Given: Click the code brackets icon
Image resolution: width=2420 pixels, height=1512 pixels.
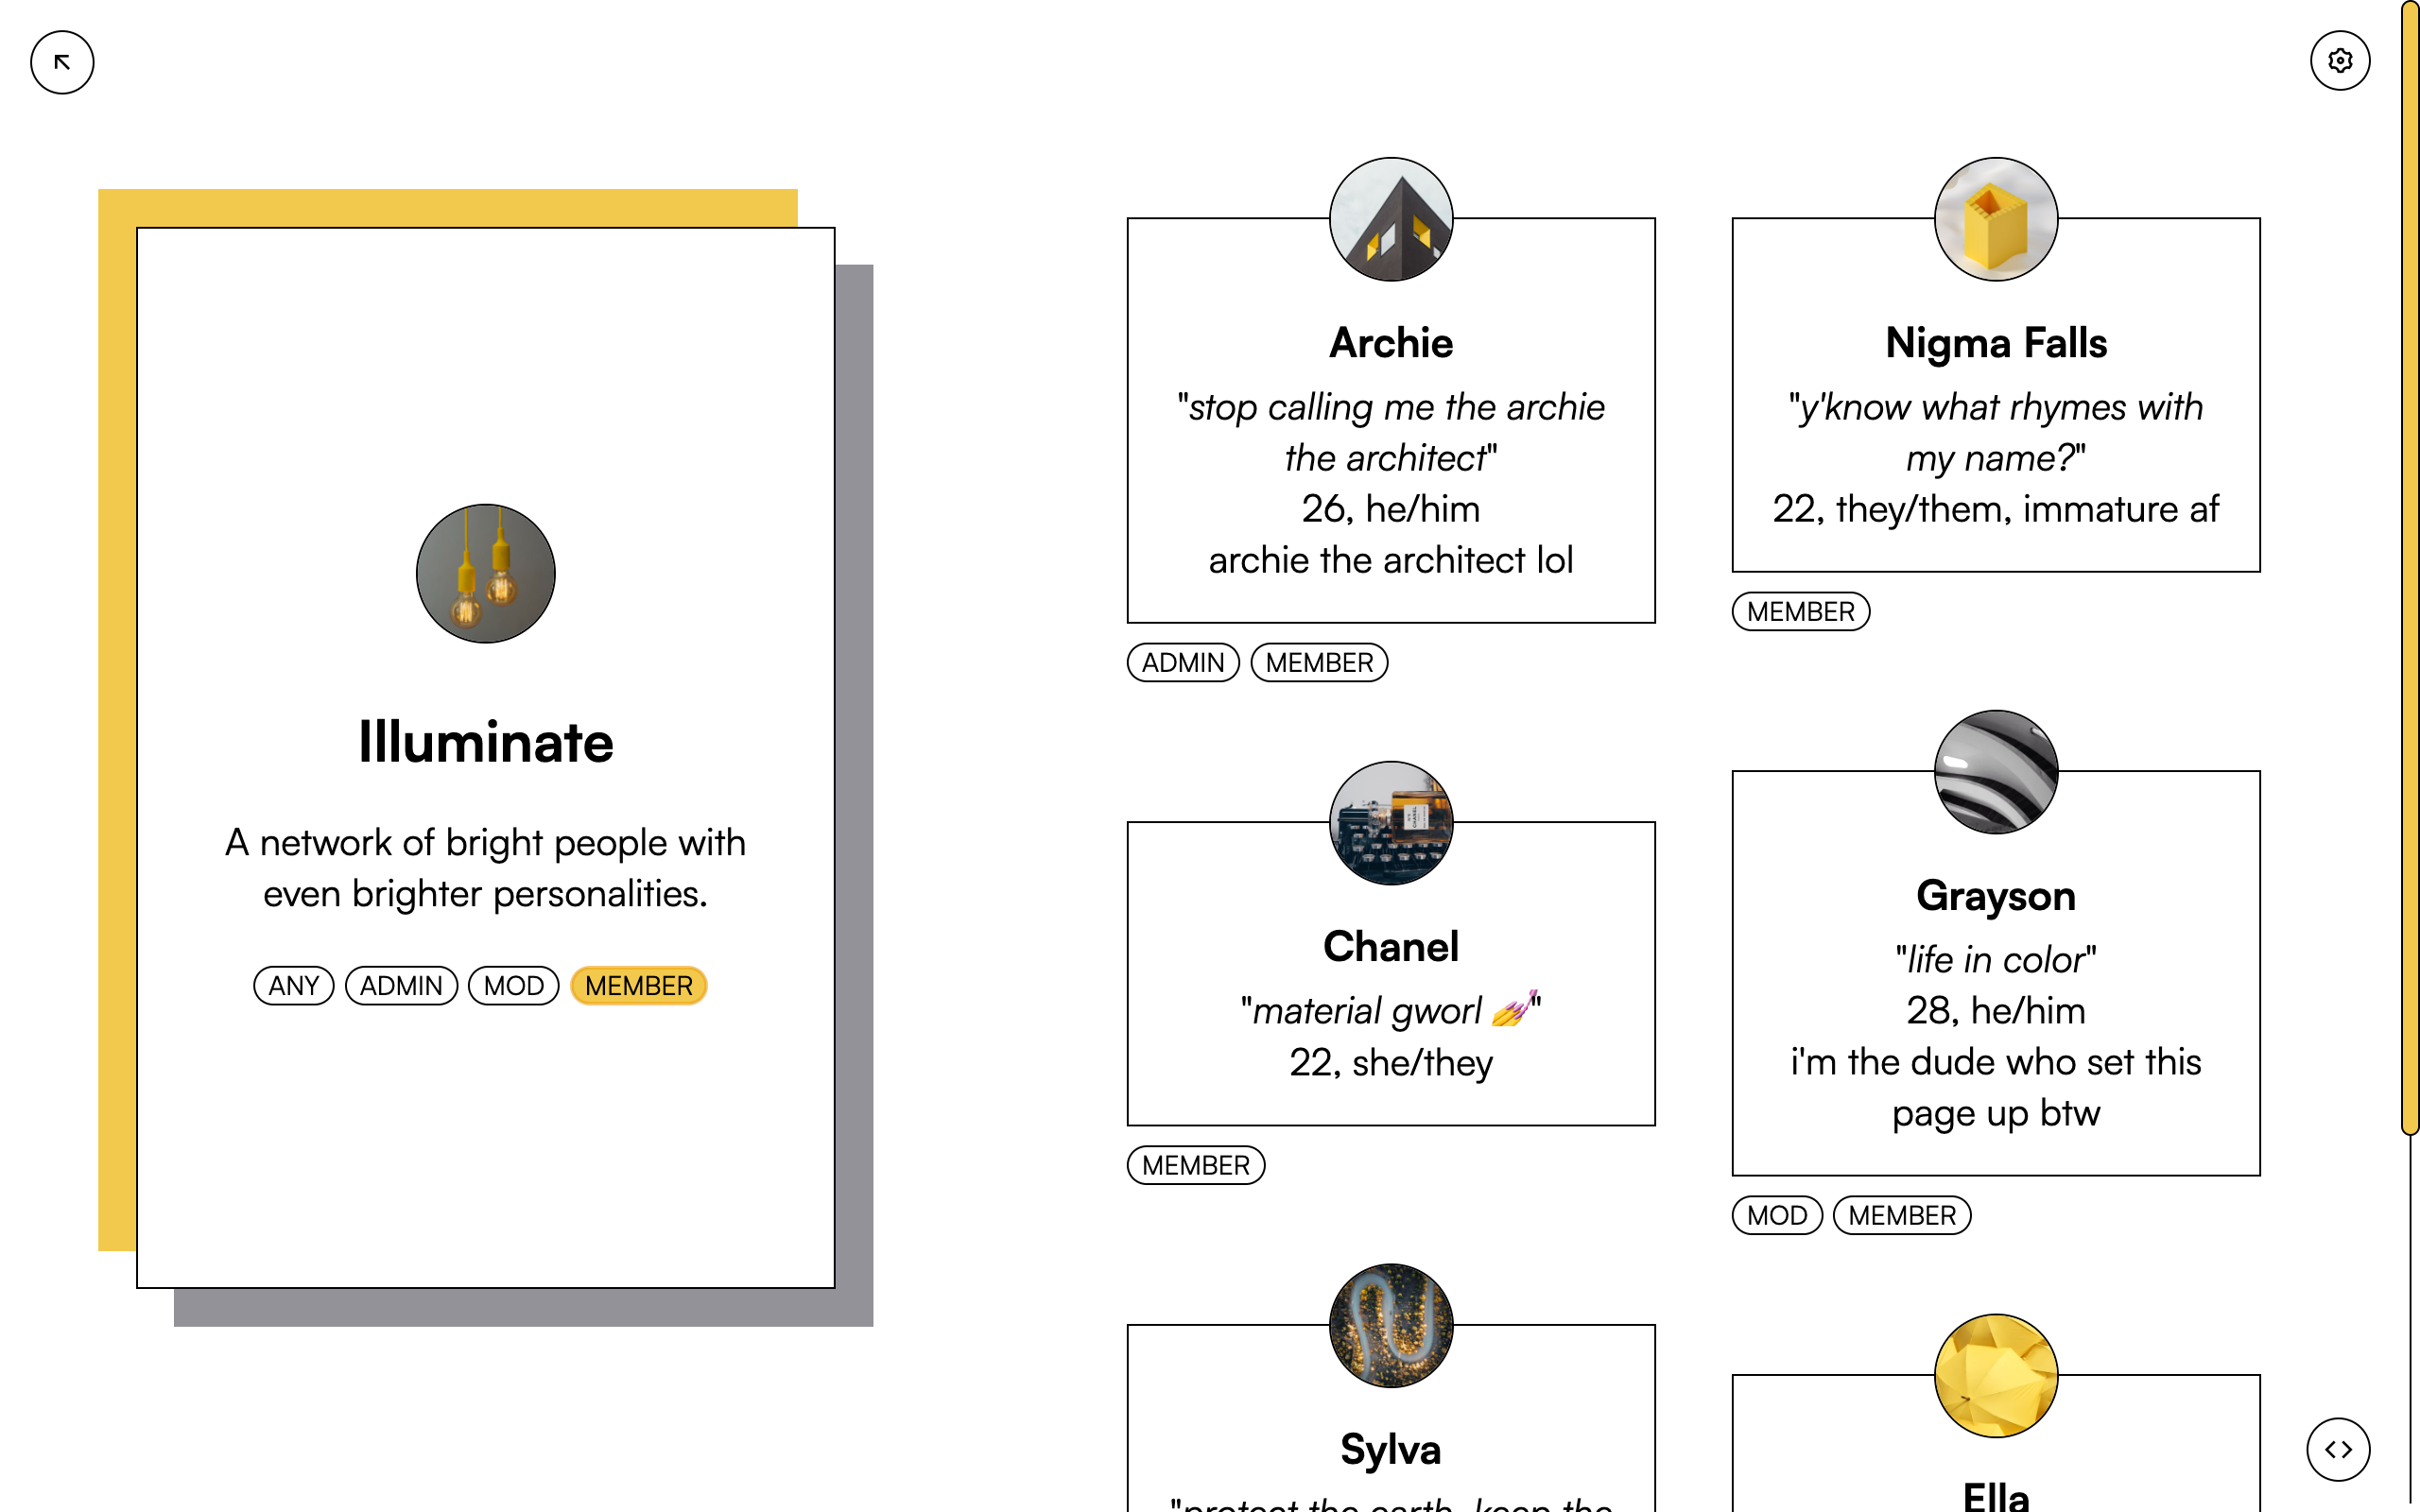Looking at the screenshot, I should click(x=2337, y=1449).
